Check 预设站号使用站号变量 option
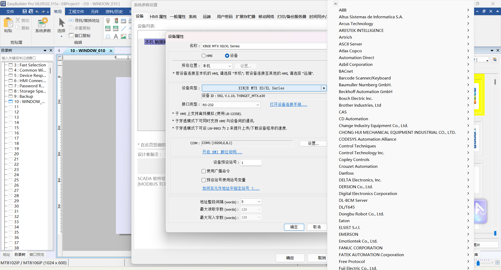The height and width of the screenshot is (270, 501). (204, 180)
